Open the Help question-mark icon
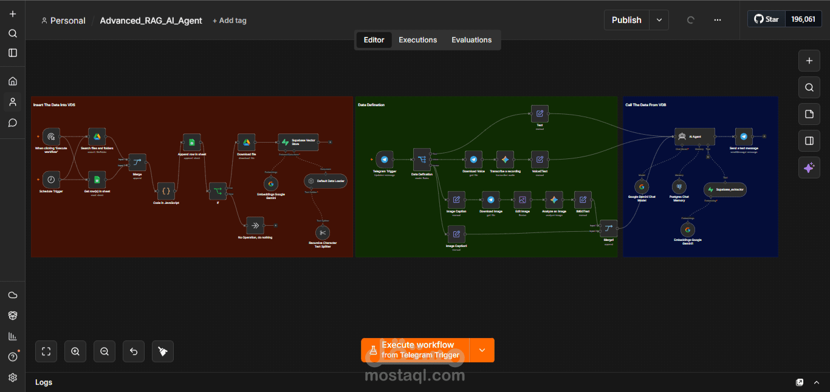 pyautogui.click(x=13, y=357)
